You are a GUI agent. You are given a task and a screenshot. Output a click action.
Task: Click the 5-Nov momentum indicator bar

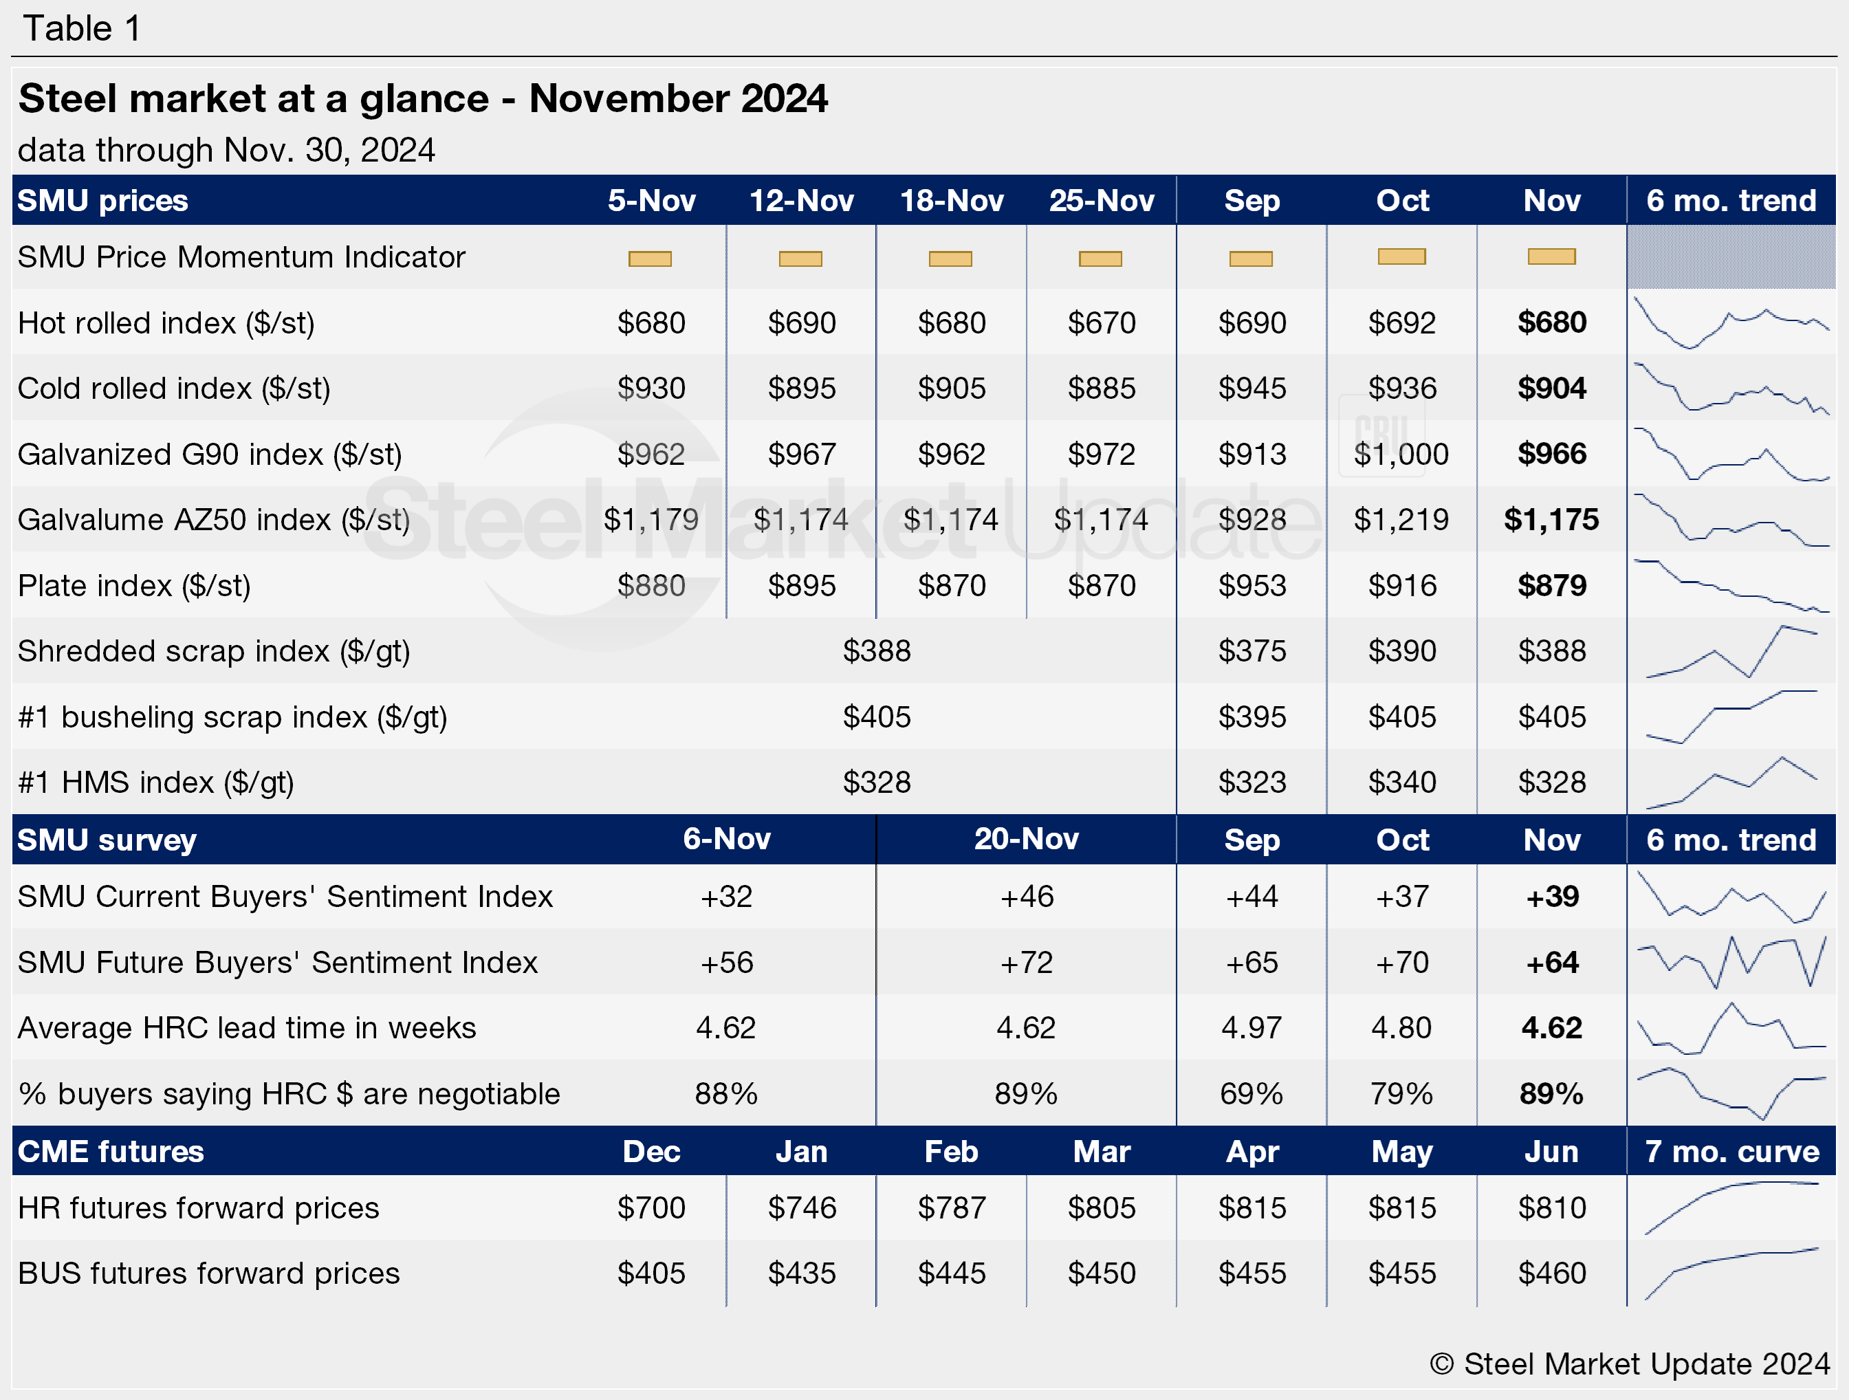(x=650, y=259)
